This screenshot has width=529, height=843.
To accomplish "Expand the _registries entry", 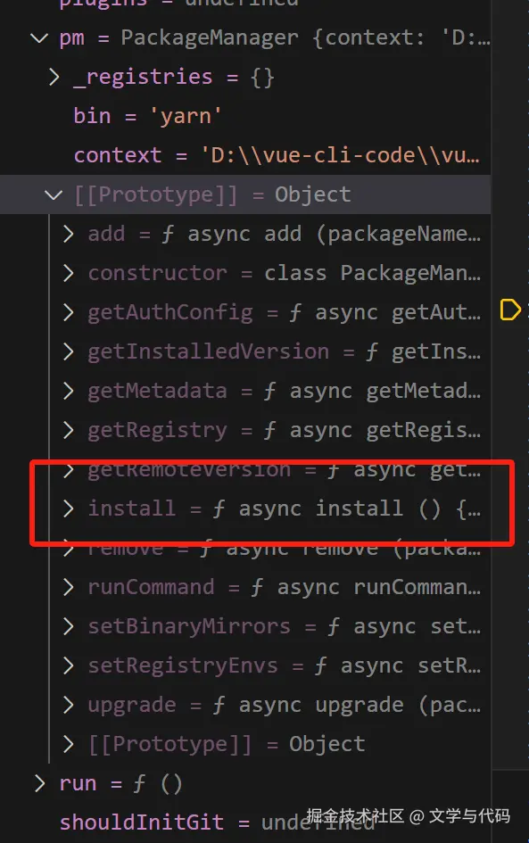I will (x=54, y=78).
